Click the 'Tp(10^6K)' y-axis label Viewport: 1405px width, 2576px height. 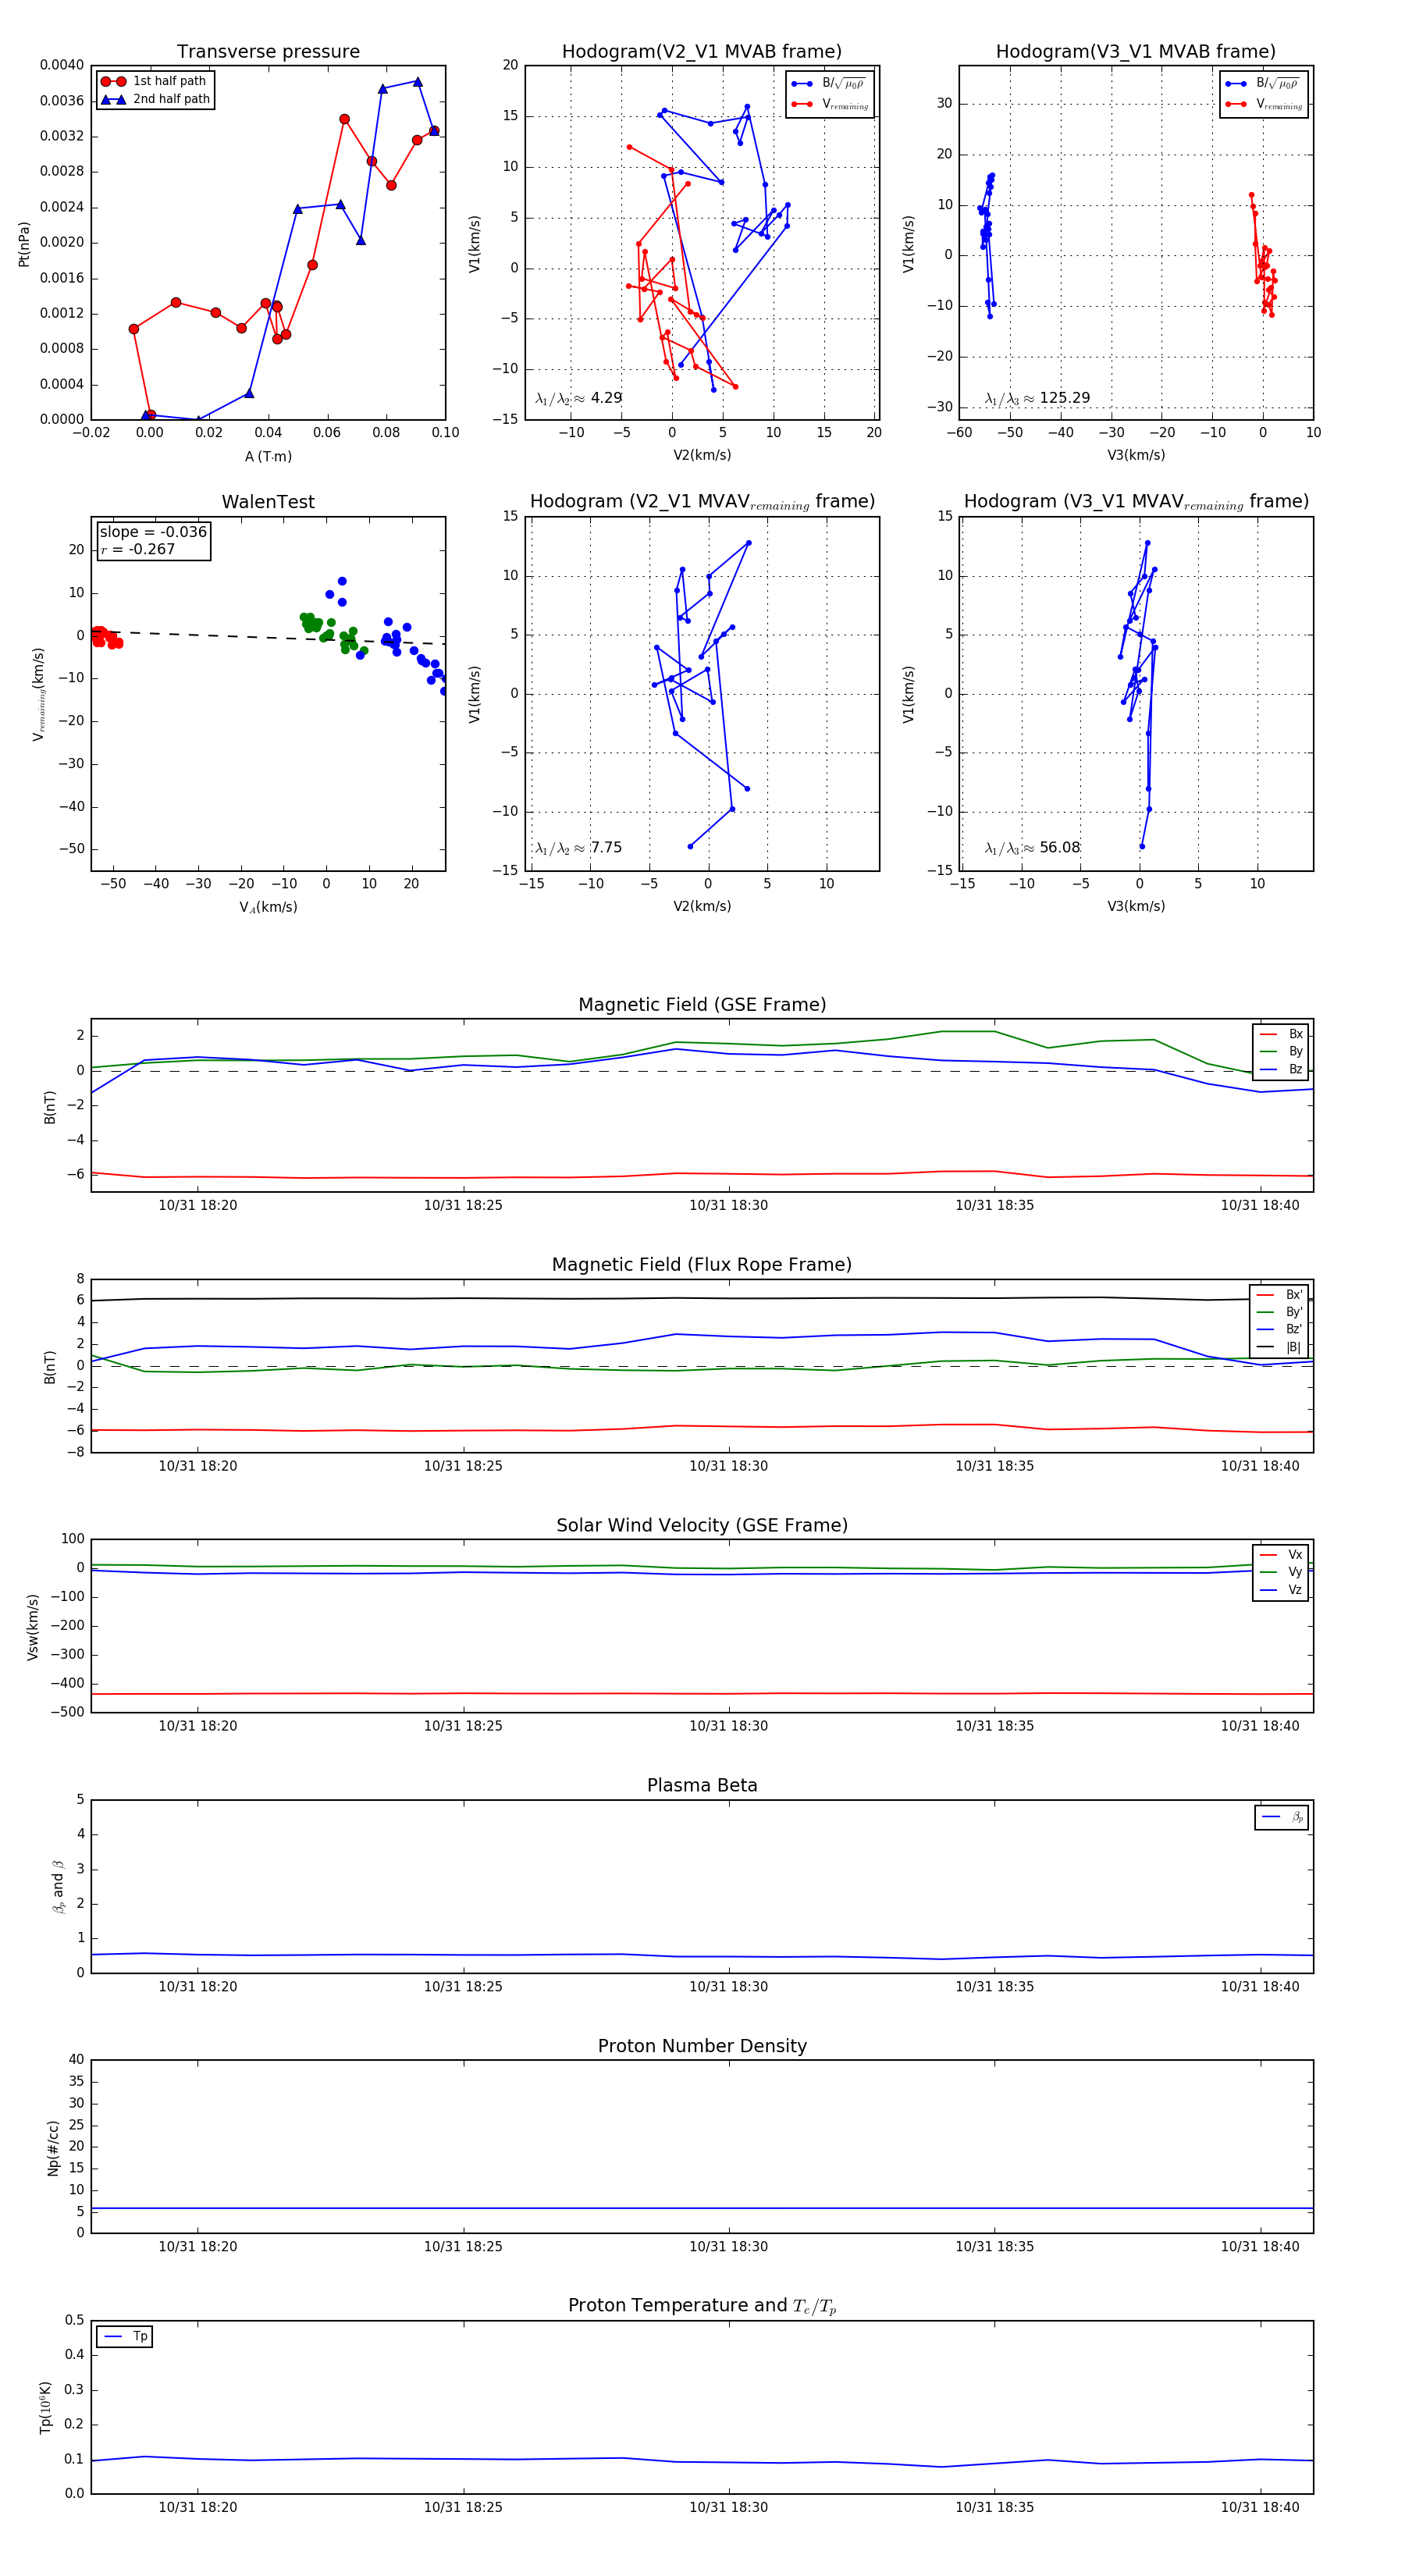pos(45,2407)
